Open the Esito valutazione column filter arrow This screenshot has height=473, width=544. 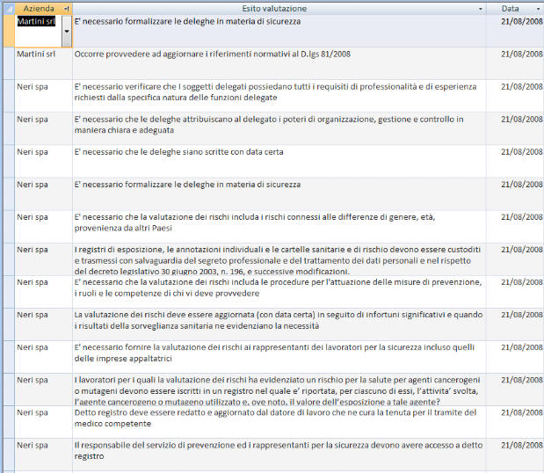click(x=481, y=8)
